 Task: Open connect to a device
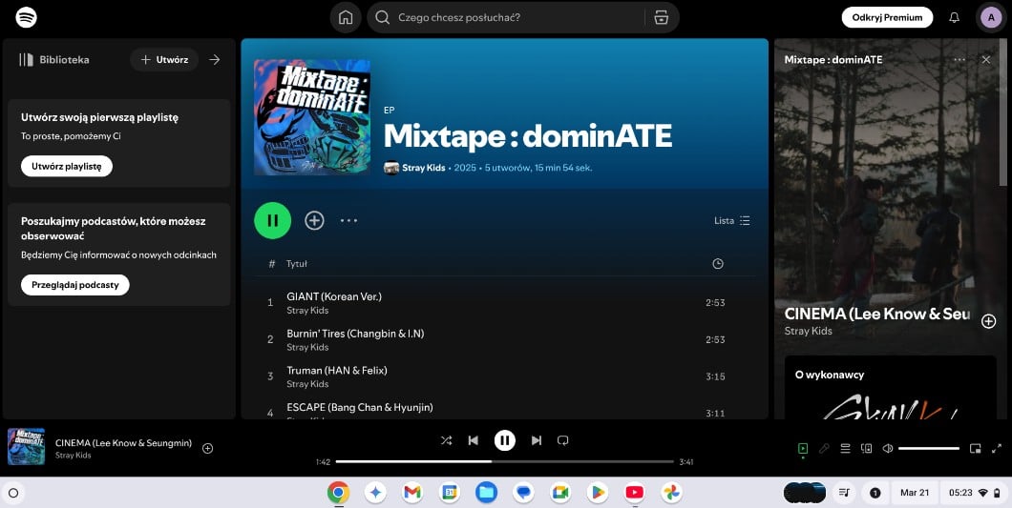click(x=867, y=448)
